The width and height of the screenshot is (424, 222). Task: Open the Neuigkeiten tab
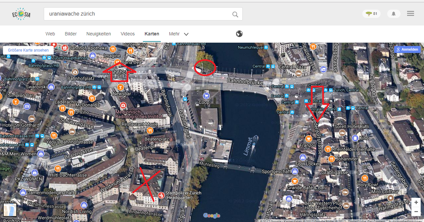point(98,34)
